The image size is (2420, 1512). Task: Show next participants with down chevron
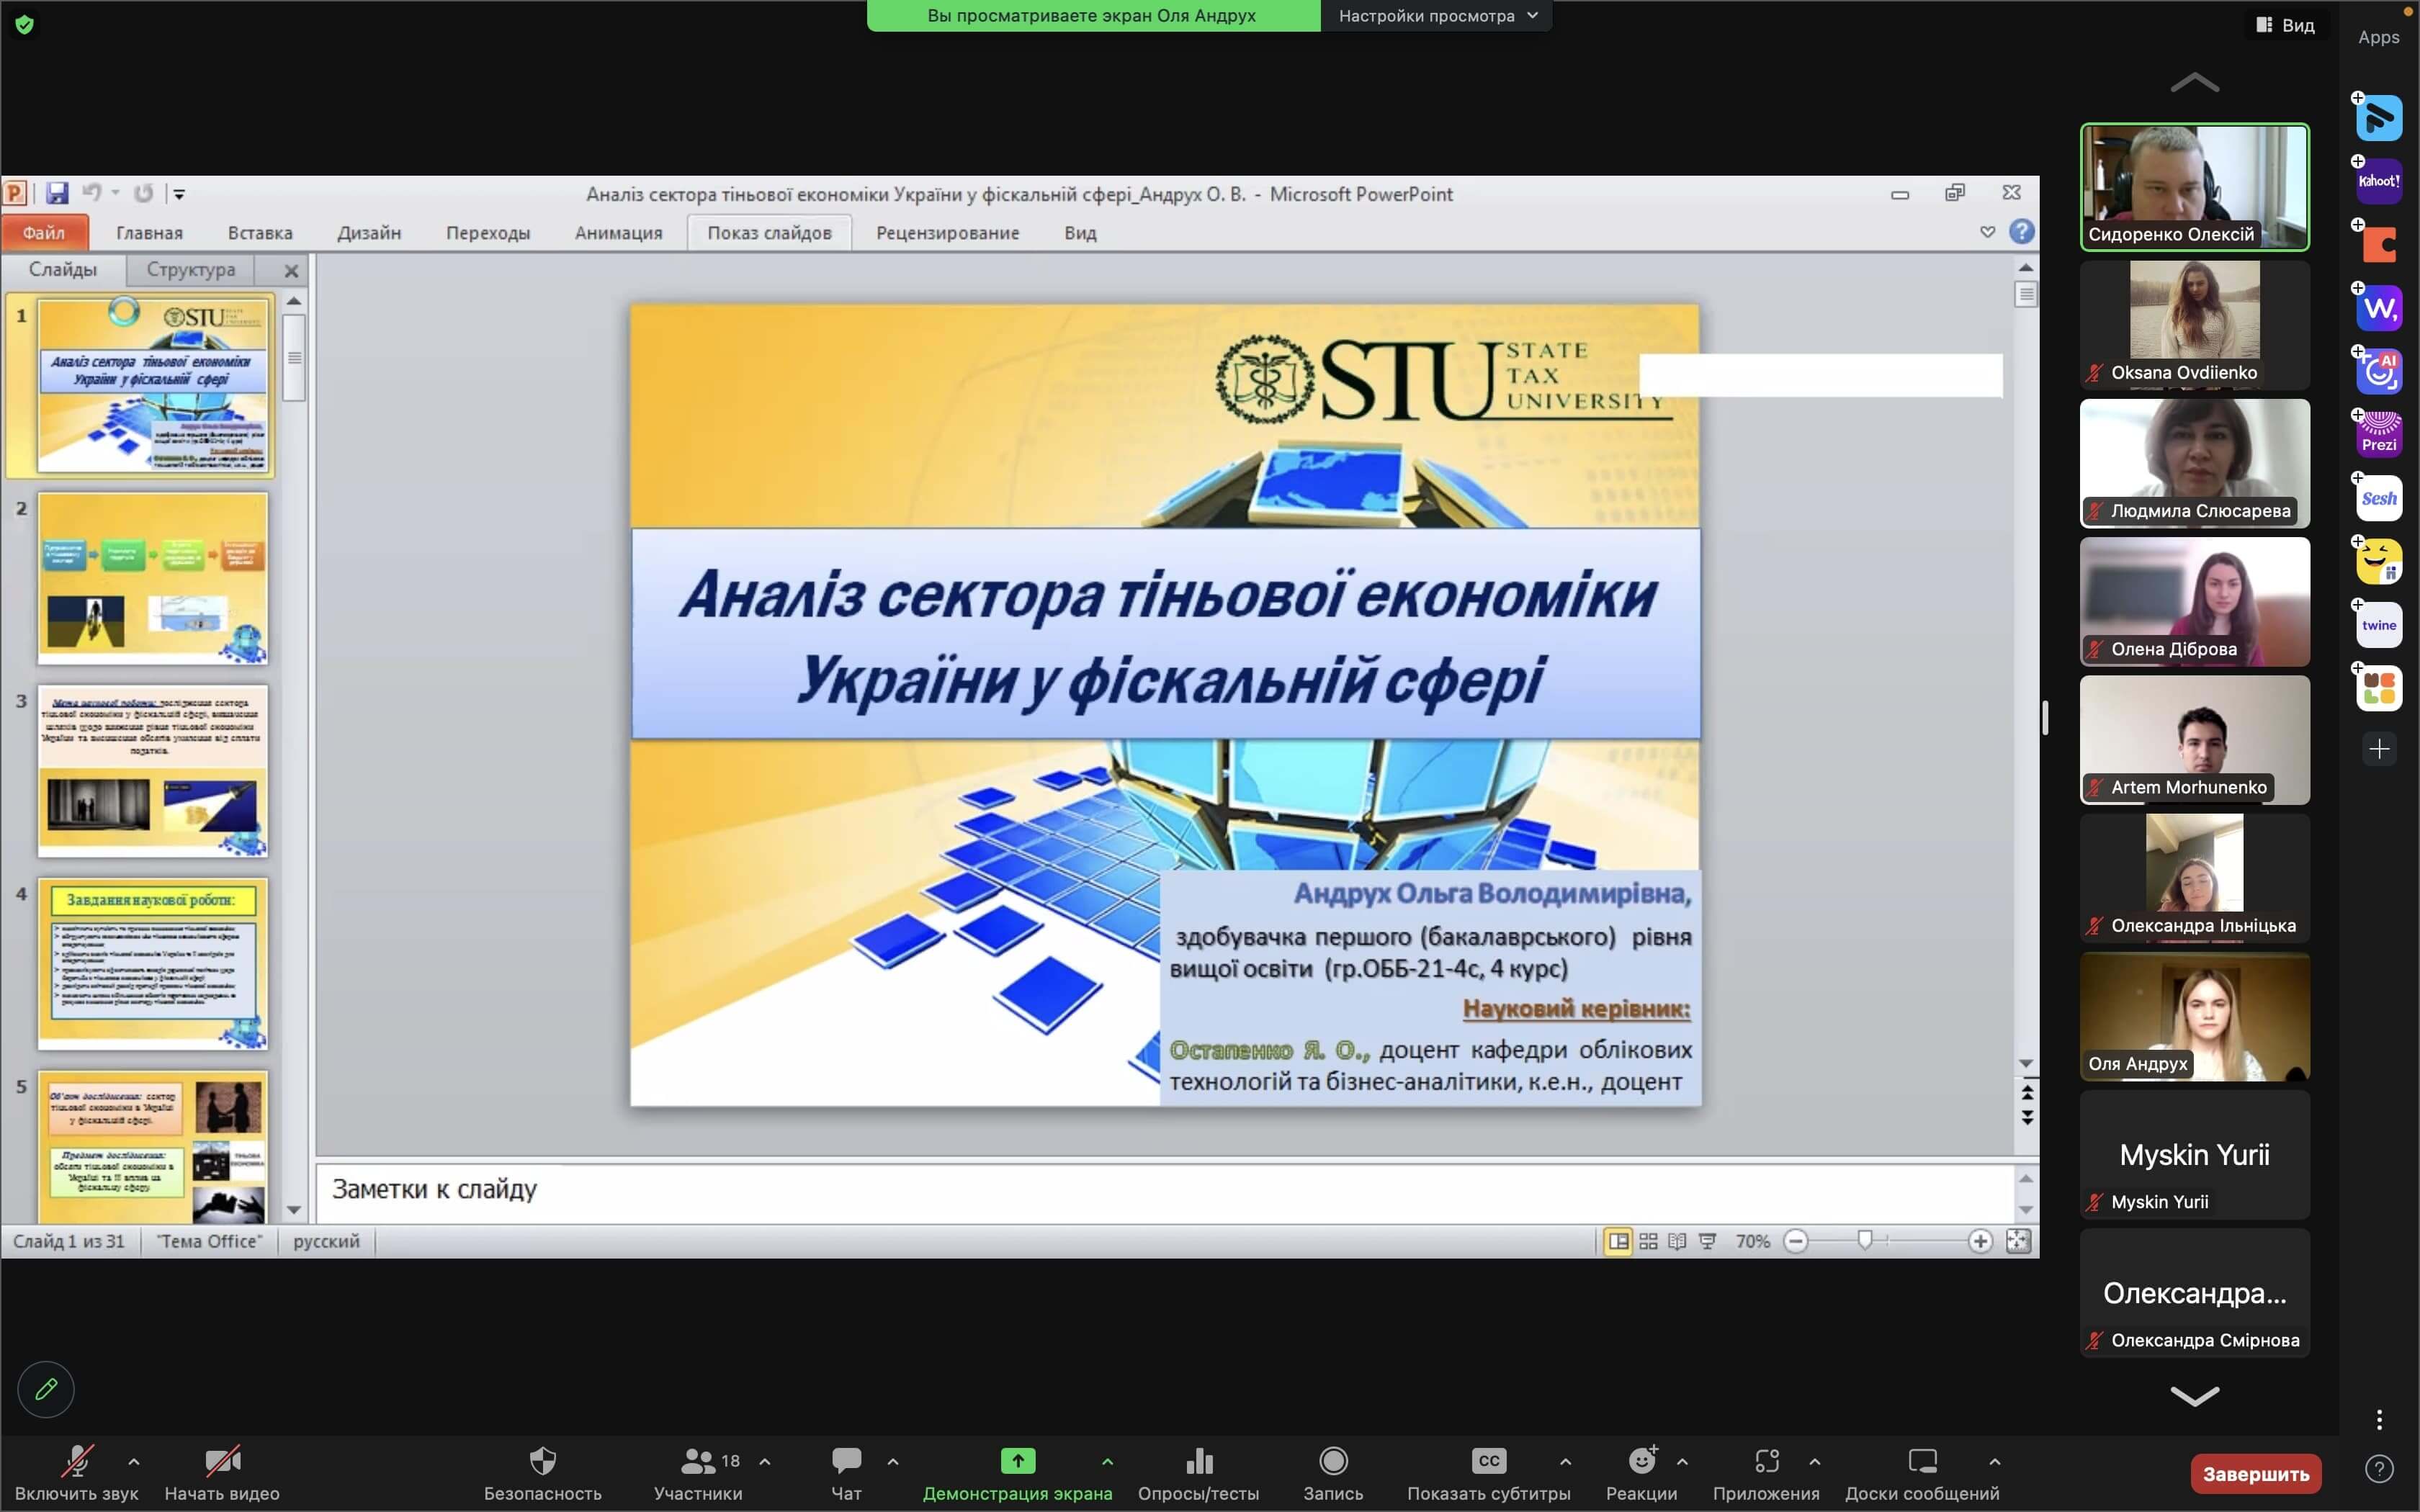(2194, 1396)
